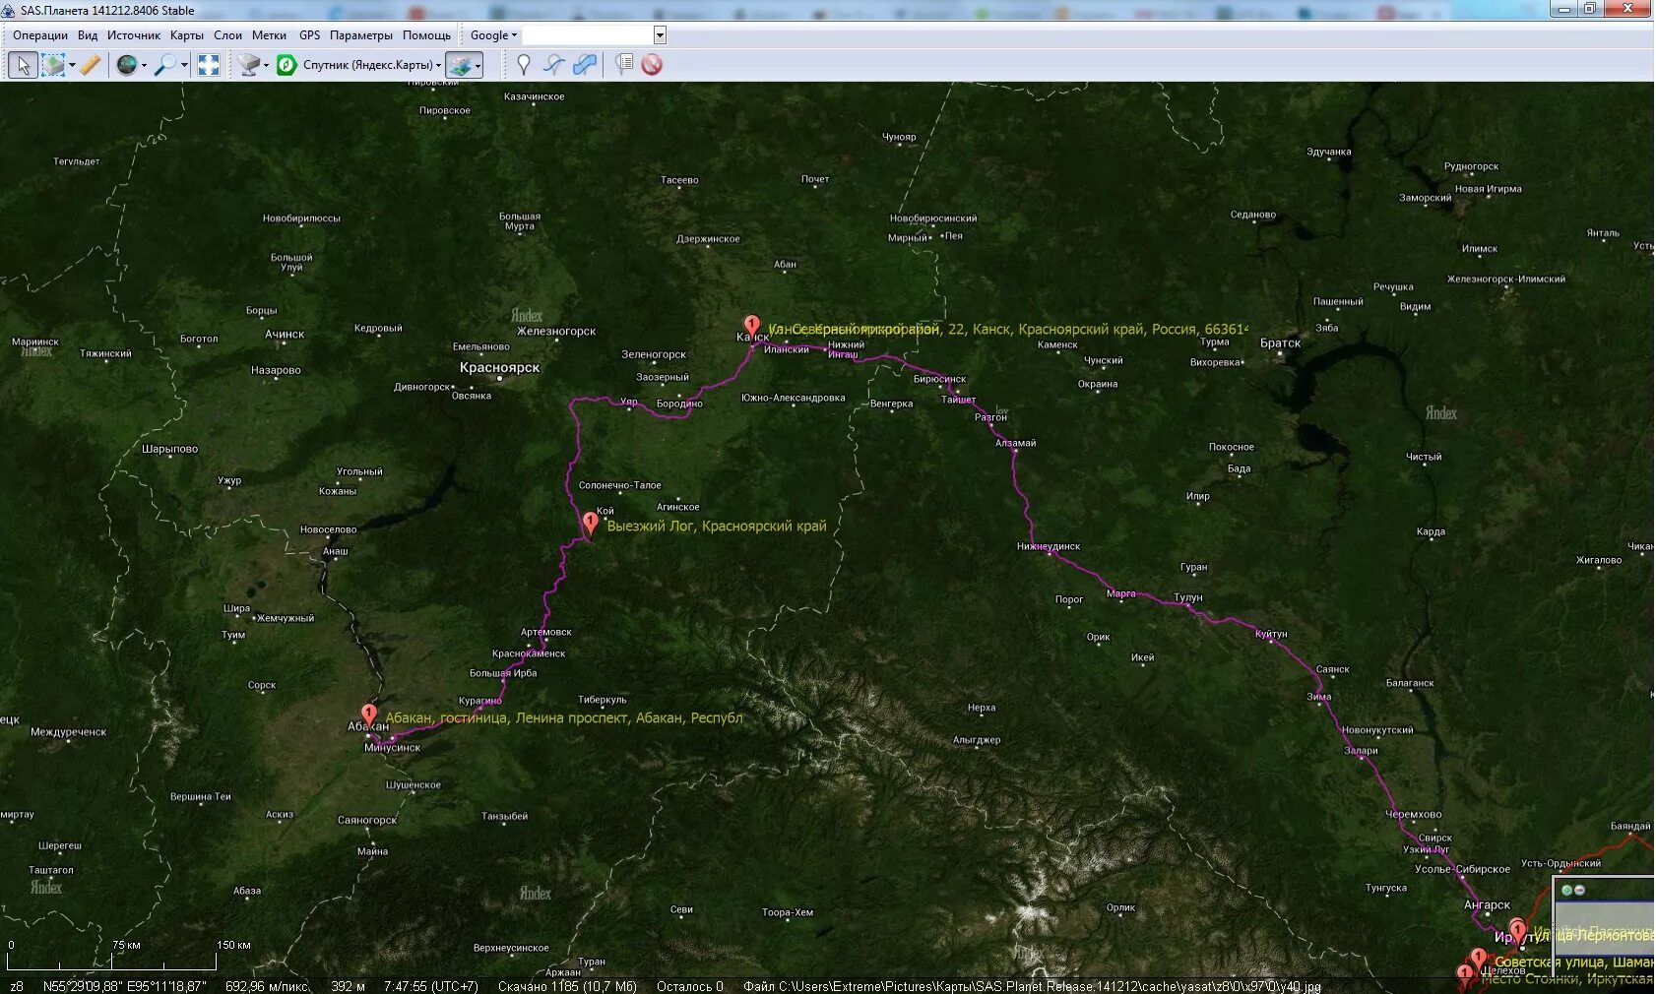Click the Ачинск label on map
Viewport: 1656px width, 994px height.
click(285, 335)
